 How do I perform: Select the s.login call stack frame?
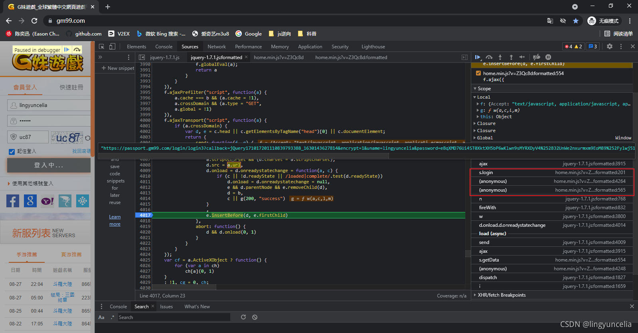[x=552, y=172]
